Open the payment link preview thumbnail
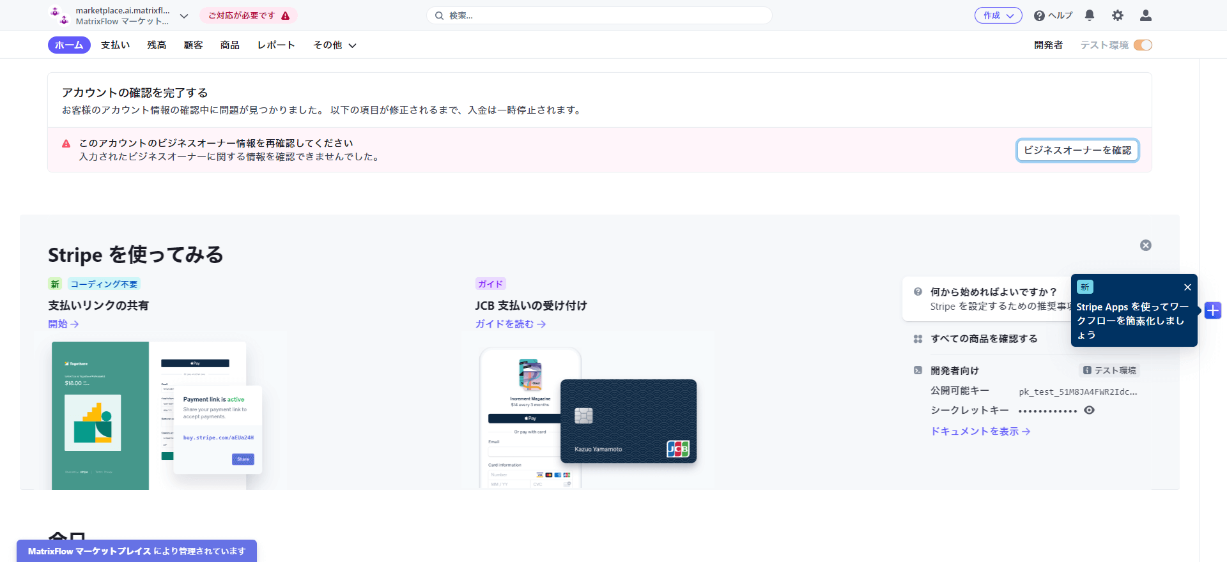The width and height of the screenshot is (1227, 562). point(157,416)
